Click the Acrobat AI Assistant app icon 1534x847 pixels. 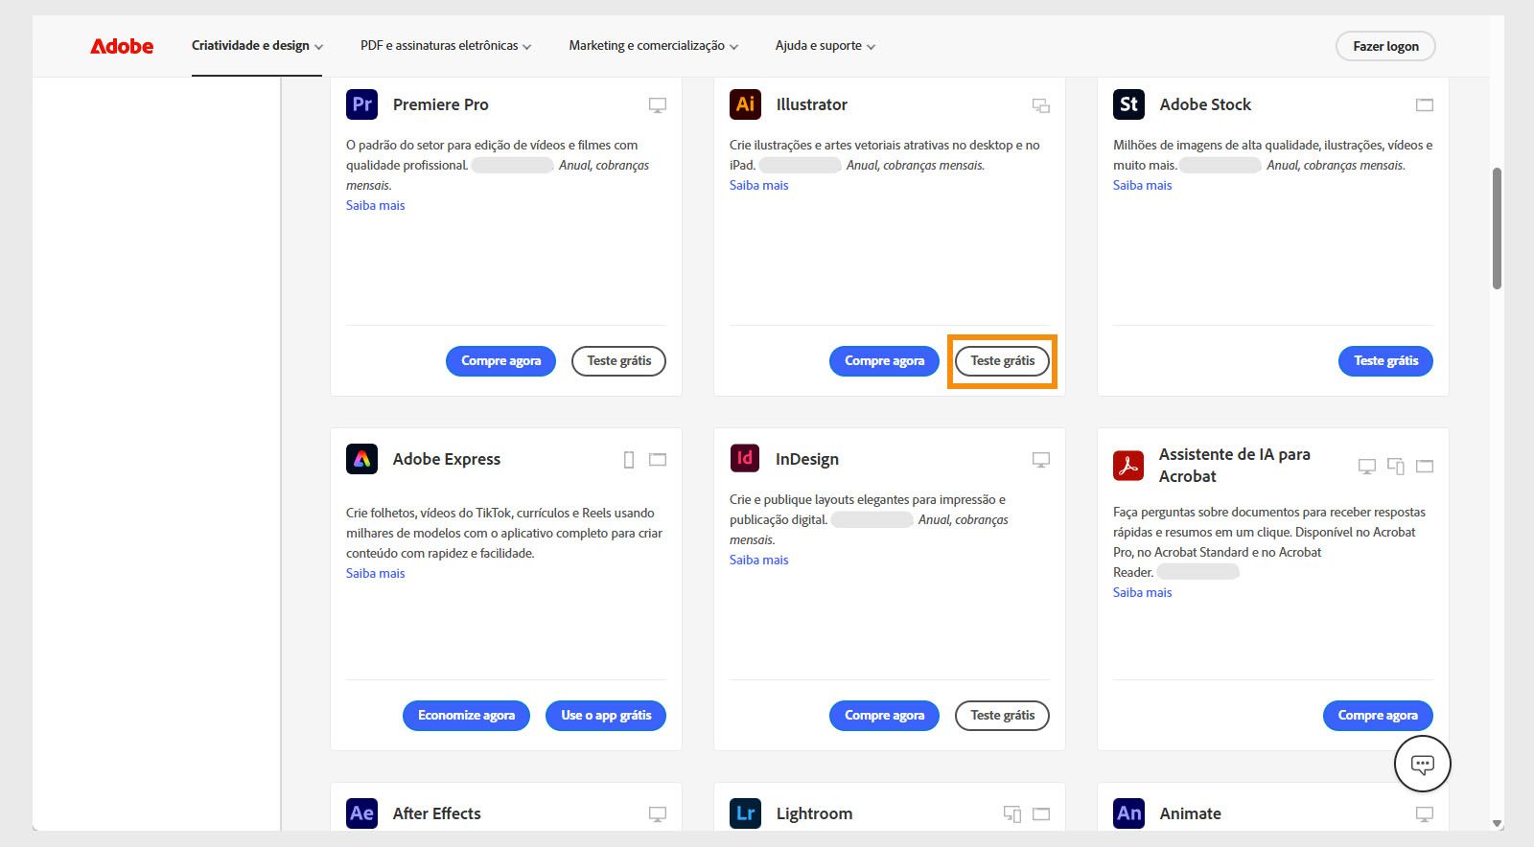[1128, 466]
